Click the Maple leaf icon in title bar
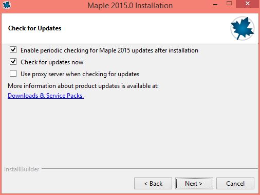This screenshot has height=195, width=260. click(7, 5)
